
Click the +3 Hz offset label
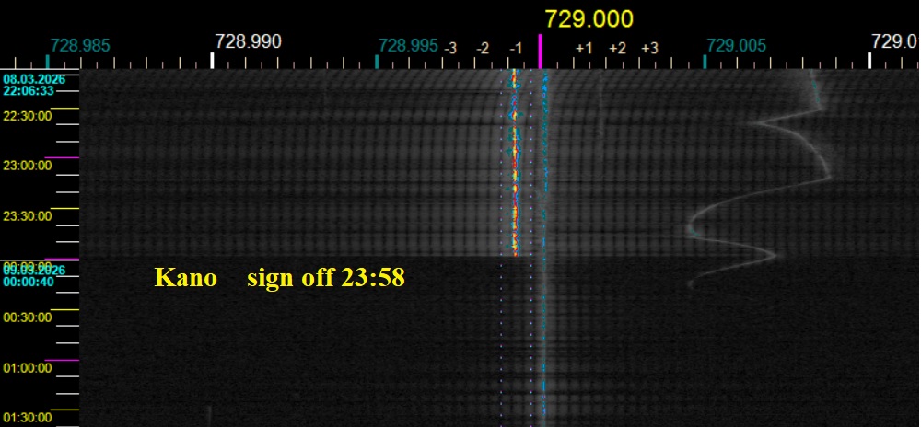pos(649,48)
